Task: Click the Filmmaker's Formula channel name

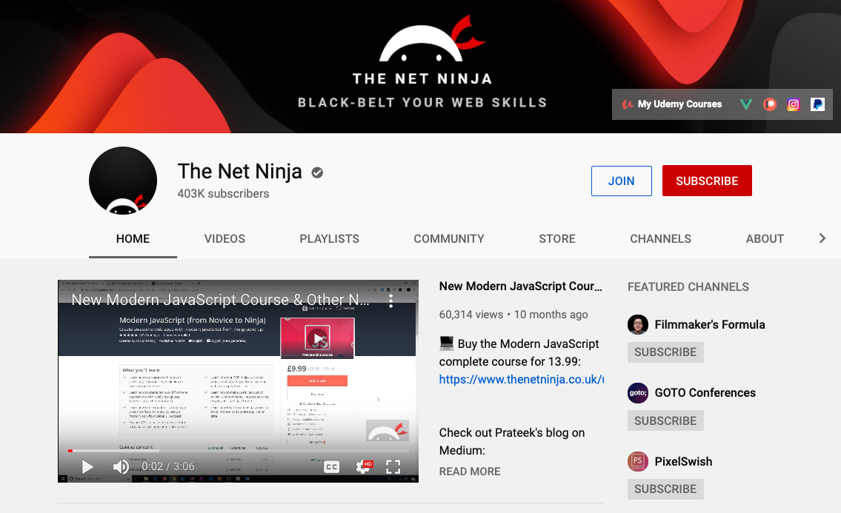Action: point(710,325)
